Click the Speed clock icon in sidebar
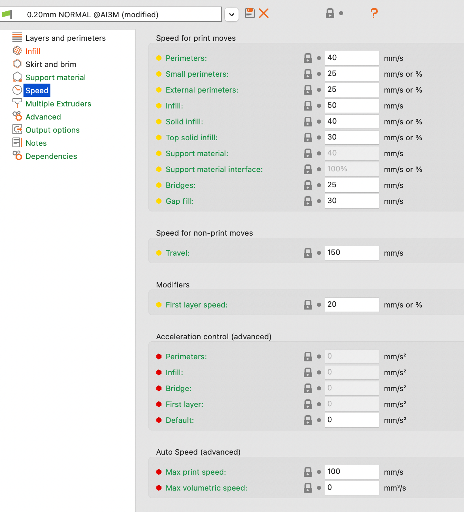Viewport: 464px width, 512px height. (x=17, y=90)
